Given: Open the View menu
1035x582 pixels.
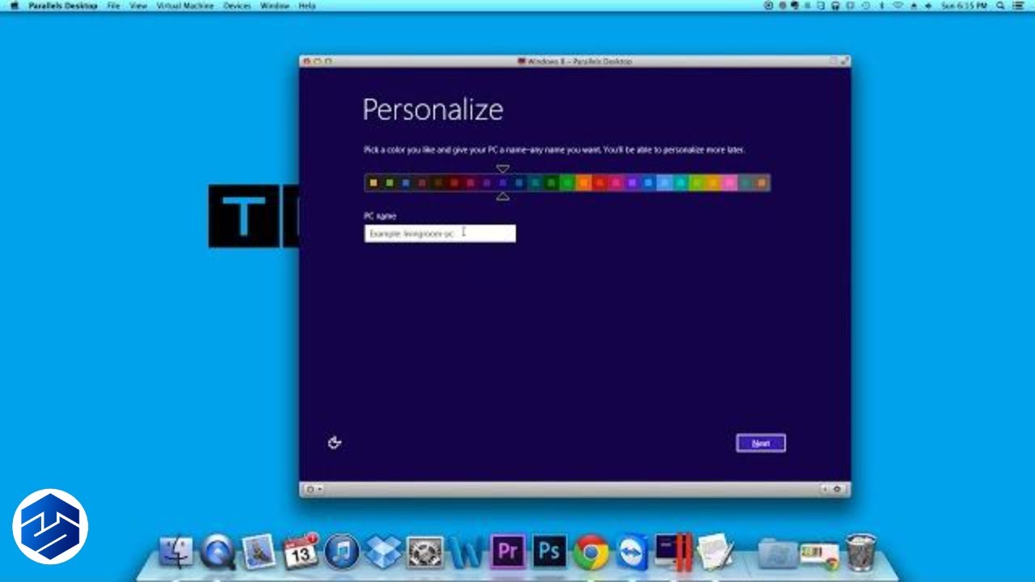Looking at the screenshot, I should [x=138, y=6].
